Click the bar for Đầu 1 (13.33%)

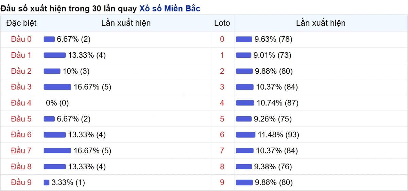55,55
